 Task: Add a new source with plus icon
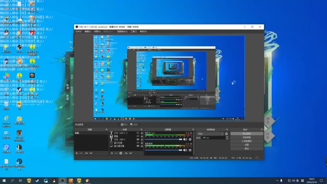[x=112, y=153]
